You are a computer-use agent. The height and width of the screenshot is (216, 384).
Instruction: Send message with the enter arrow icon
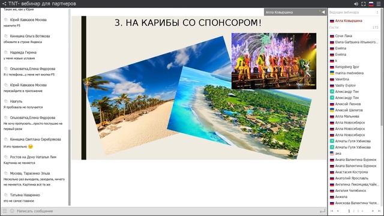coord(323,211)
